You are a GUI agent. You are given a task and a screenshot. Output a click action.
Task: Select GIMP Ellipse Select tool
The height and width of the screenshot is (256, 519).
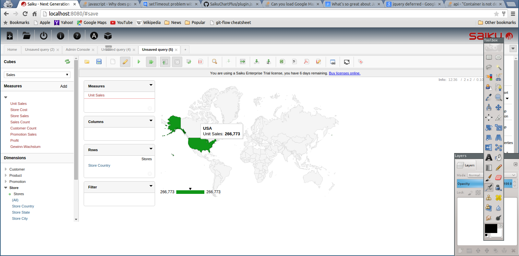coord(499,57)
